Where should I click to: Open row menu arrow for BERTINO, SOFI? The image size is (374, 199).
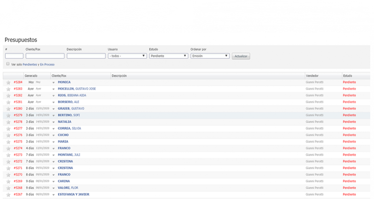[54, 115]
